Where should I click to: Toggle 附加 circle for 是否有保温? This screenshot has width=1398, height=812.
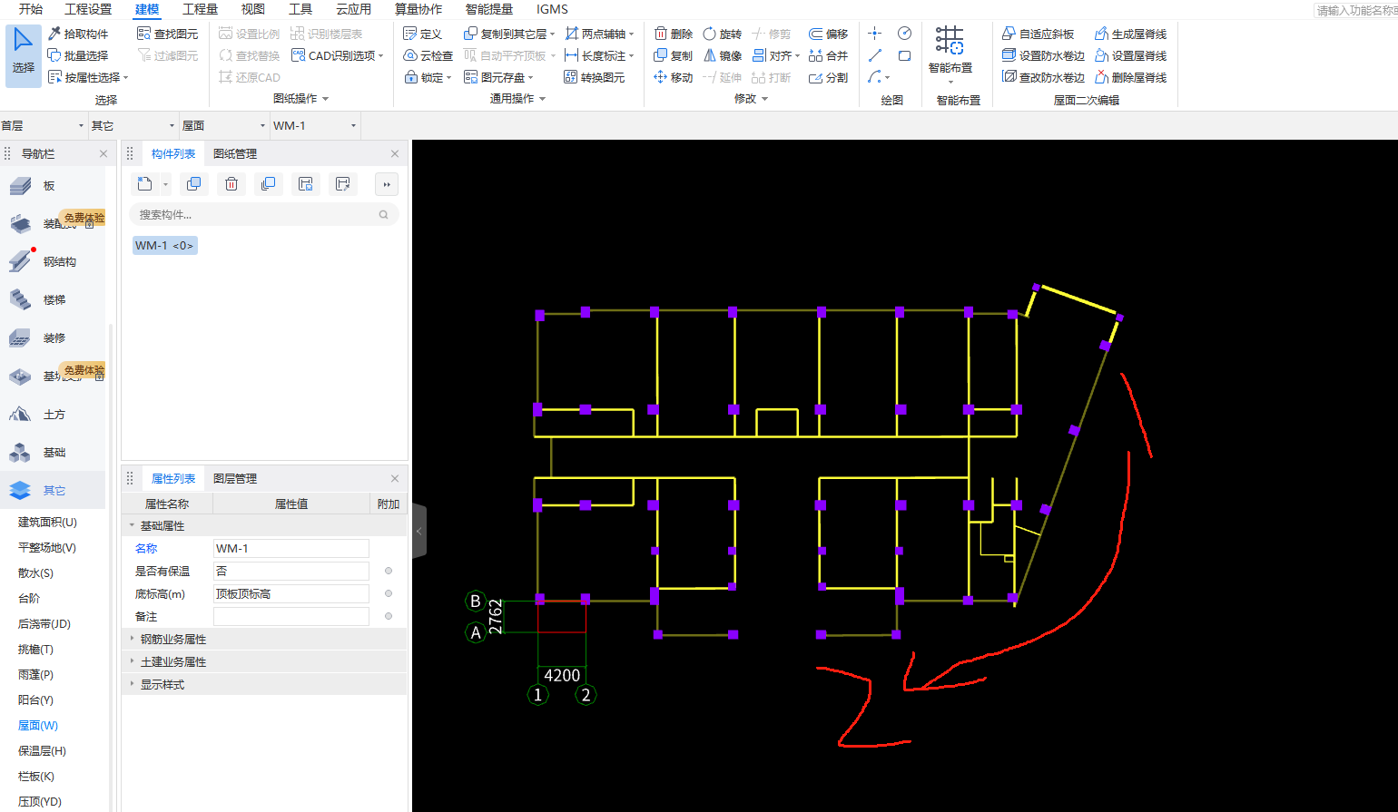[389, 571]
